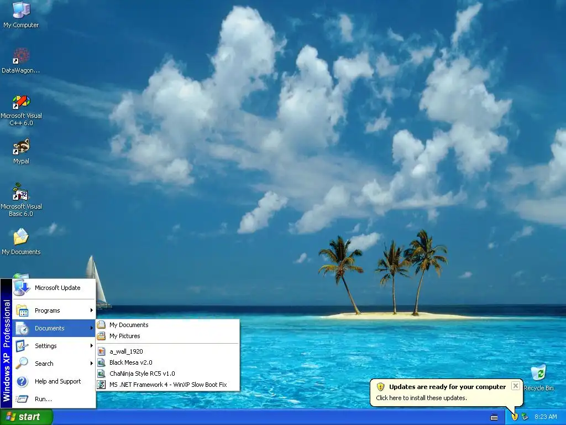
Task: Open My Documents in the Documents submenu
Action: tap(167, 325)
